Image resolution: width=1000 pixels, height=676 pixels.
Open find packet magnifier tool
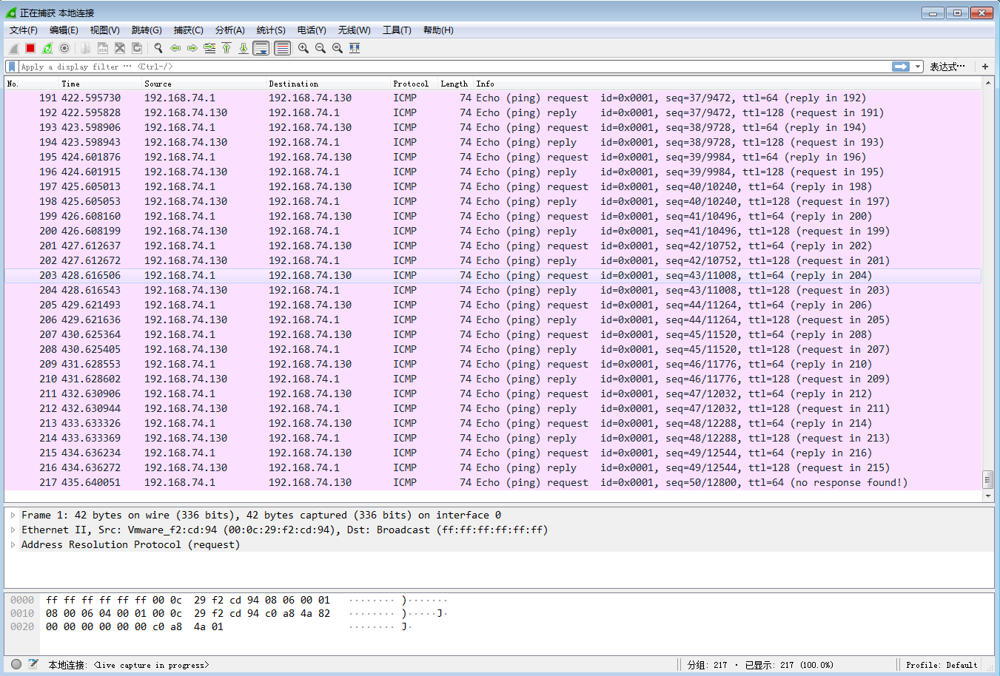[x=158, y=48]
